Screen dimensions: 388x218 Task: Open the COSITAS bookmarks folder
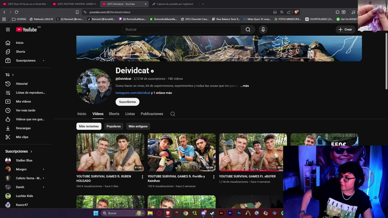[19, 19]
